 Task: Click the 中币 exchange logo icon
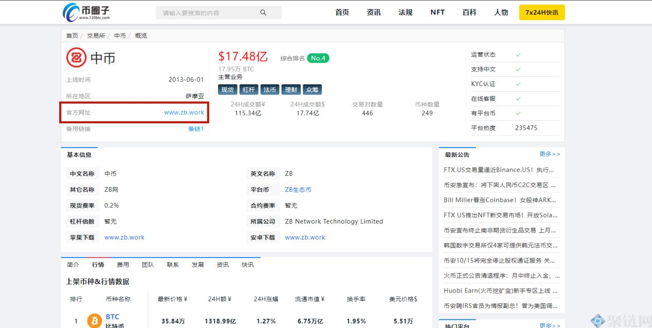(76, 58)
